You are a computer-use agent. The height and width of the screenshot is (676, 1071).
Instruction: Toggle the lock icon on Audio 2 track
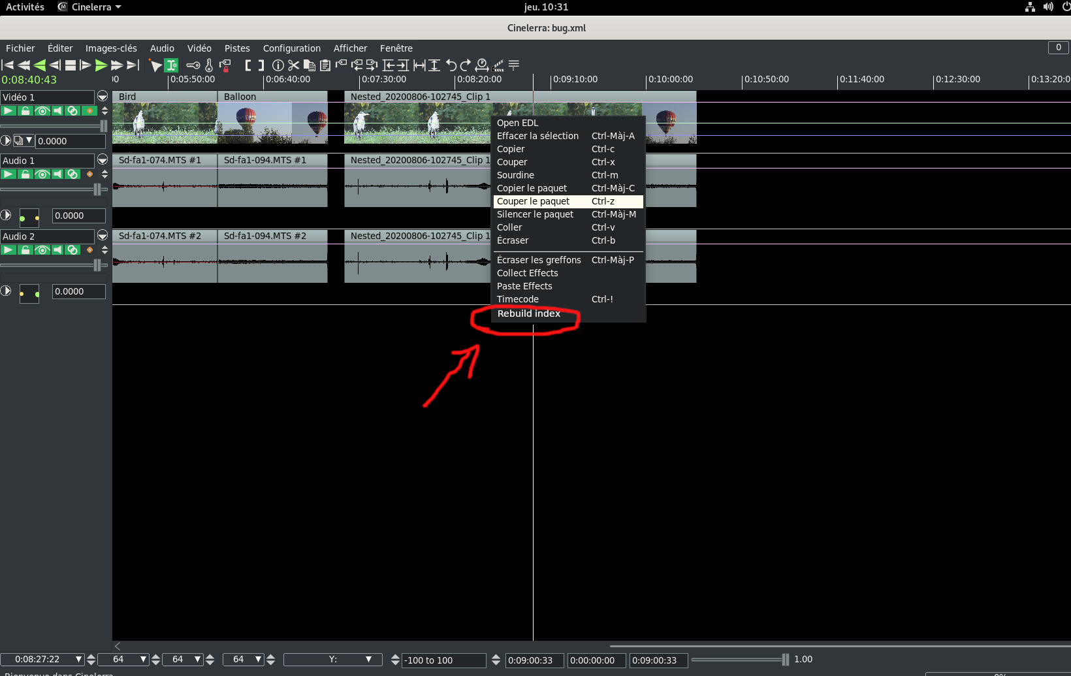(x=25, y=250)
